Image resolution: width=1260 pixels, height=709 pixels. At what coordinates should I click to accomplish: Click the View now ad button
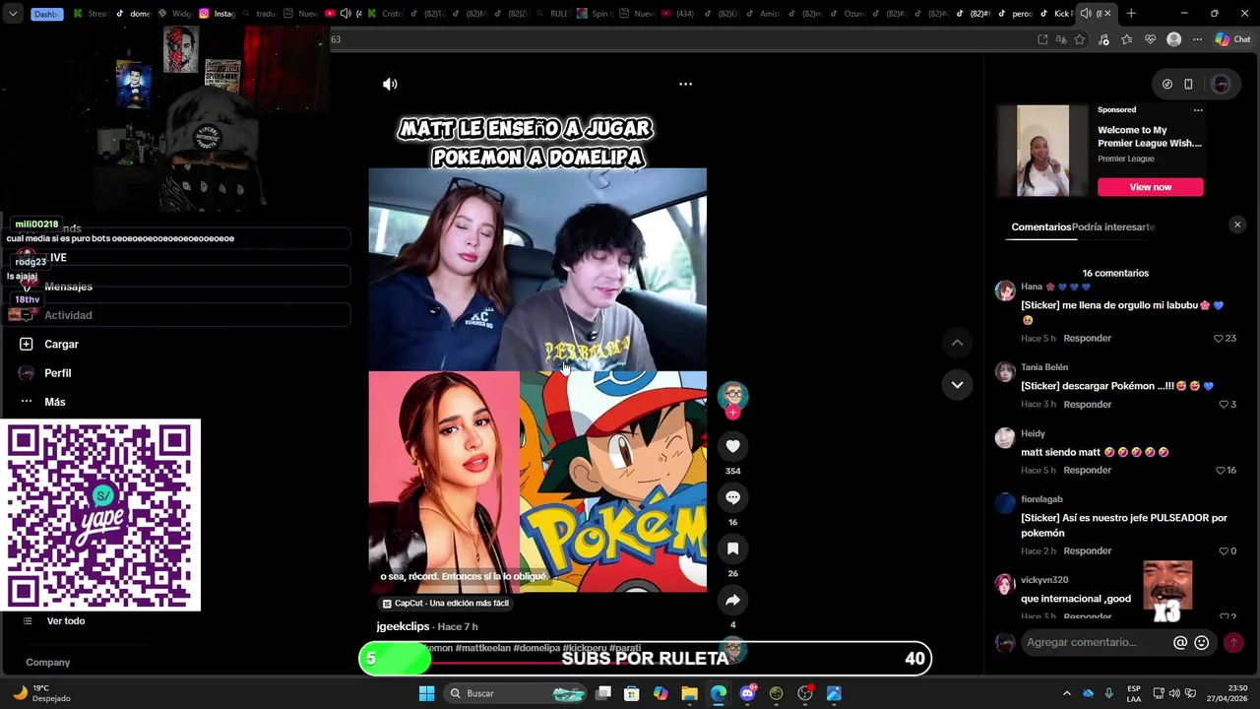(1151, 187)
